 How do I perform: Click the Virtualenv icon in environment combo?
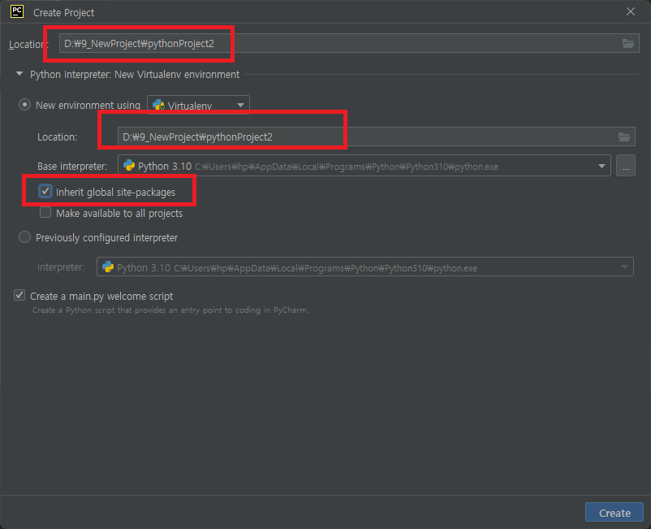tap(158, 105)
